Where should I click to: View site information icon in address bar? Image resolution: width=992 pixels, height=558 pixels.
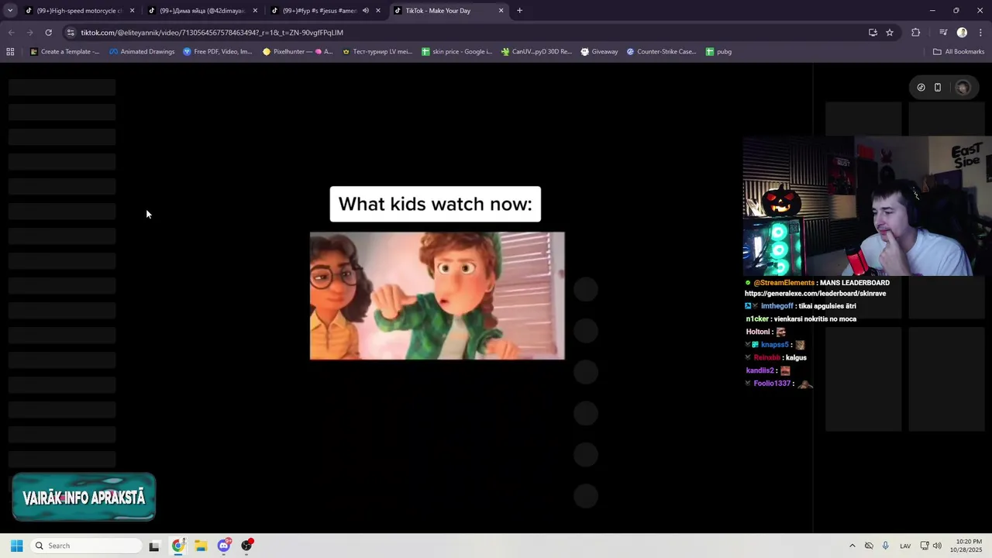point(71,33)
